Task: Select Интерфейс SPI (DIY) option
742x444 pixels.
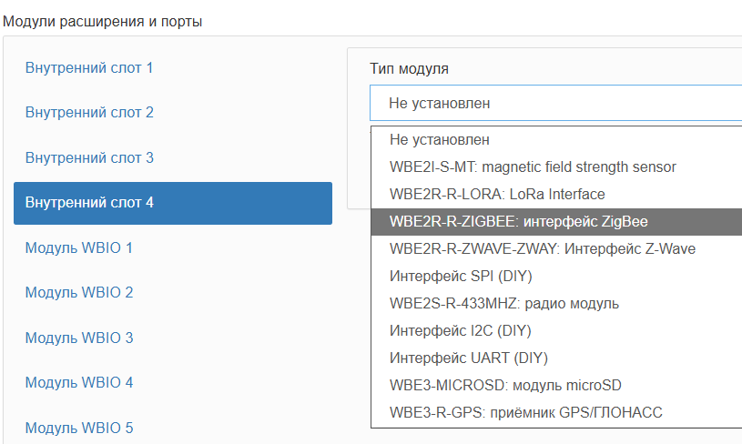Action: click(461, 276)
